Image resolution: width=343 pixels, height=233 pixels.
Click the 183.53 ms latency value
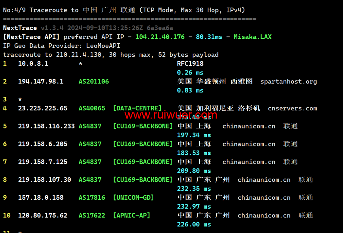(194, 153)
